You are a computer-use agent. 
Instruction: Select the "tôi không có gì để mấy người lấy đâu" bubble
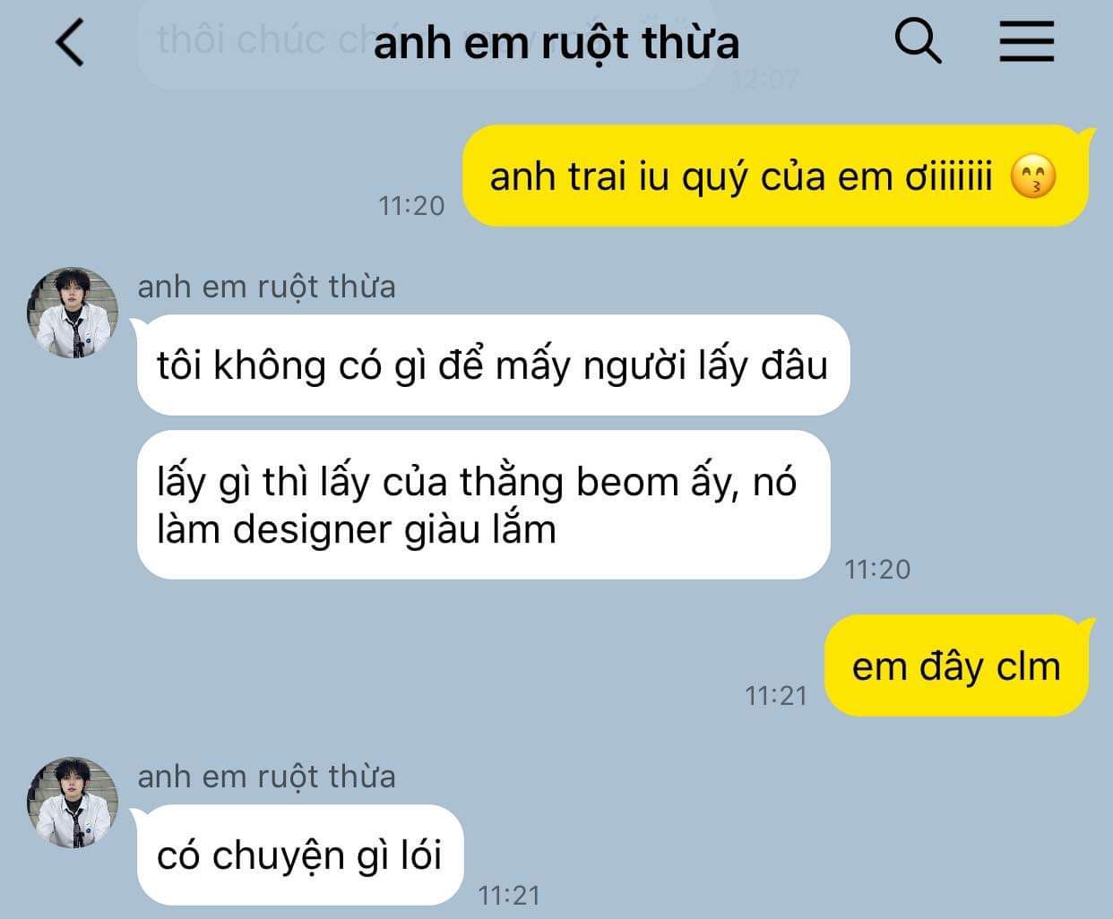pos(493,365)
